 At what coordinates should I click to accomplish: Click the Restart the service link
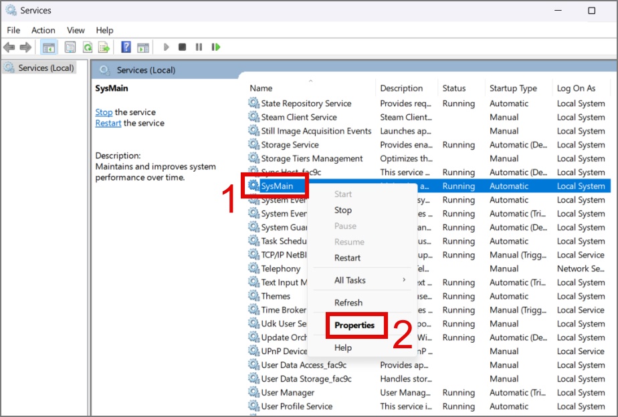[x=108, y=123]
